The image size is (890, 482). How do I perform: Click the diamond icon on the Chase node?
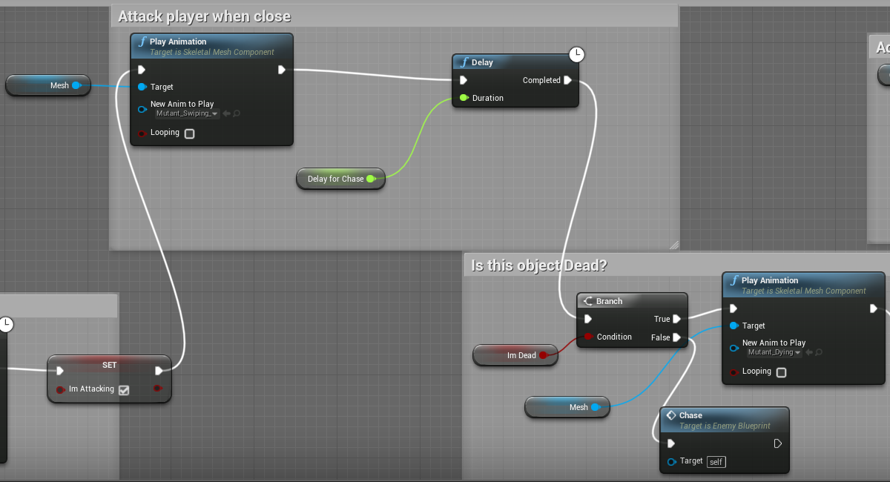(x=670, y=415)
